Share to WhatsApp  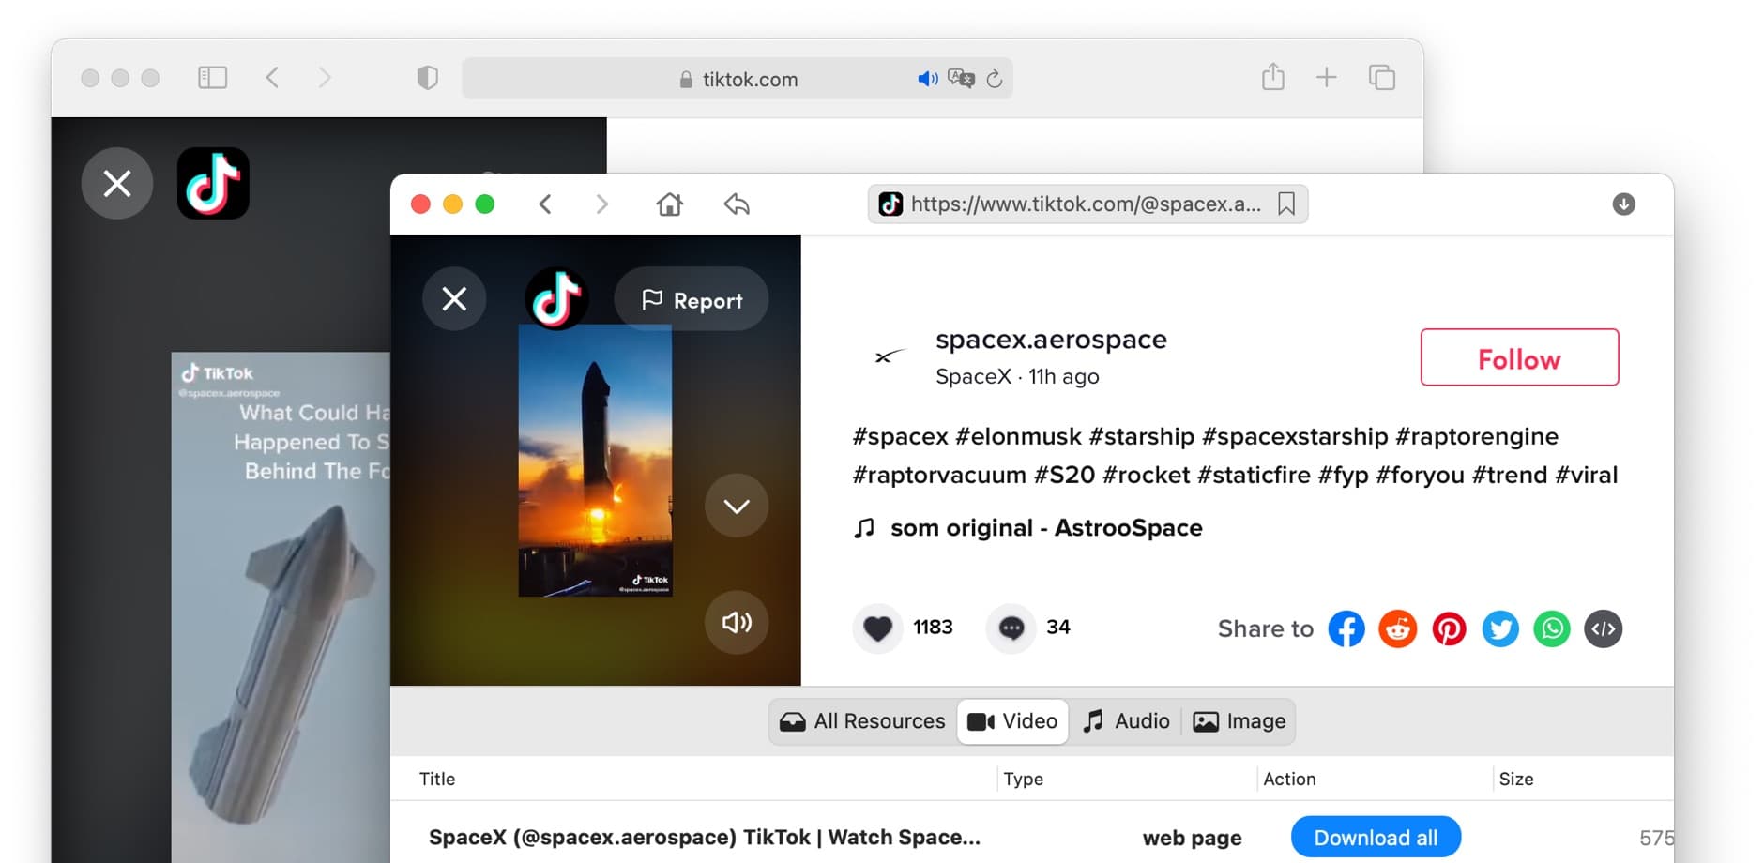point(1552,628)
